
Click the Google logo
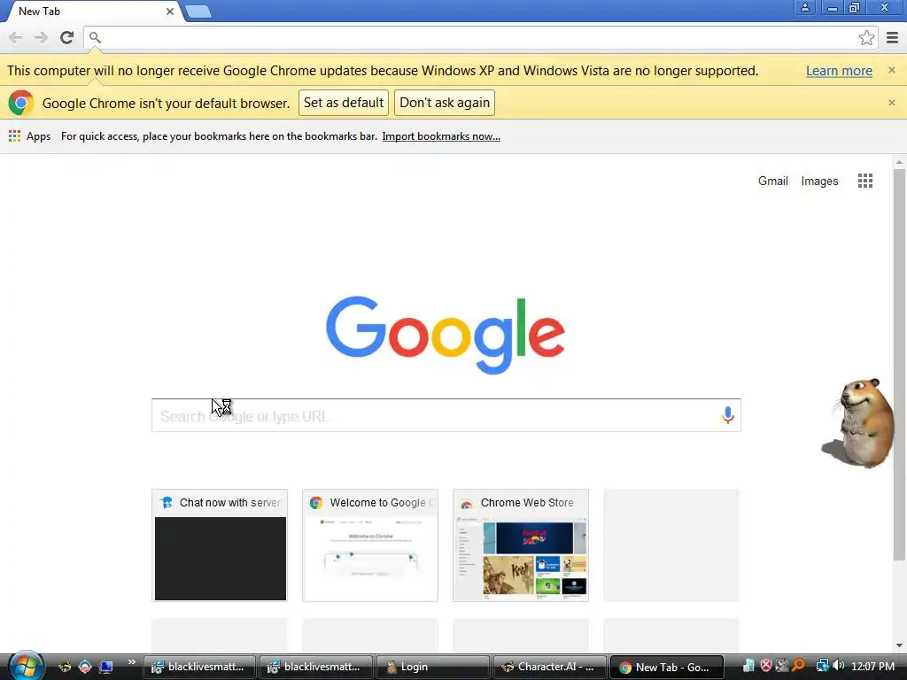click(x=446, y=335)
